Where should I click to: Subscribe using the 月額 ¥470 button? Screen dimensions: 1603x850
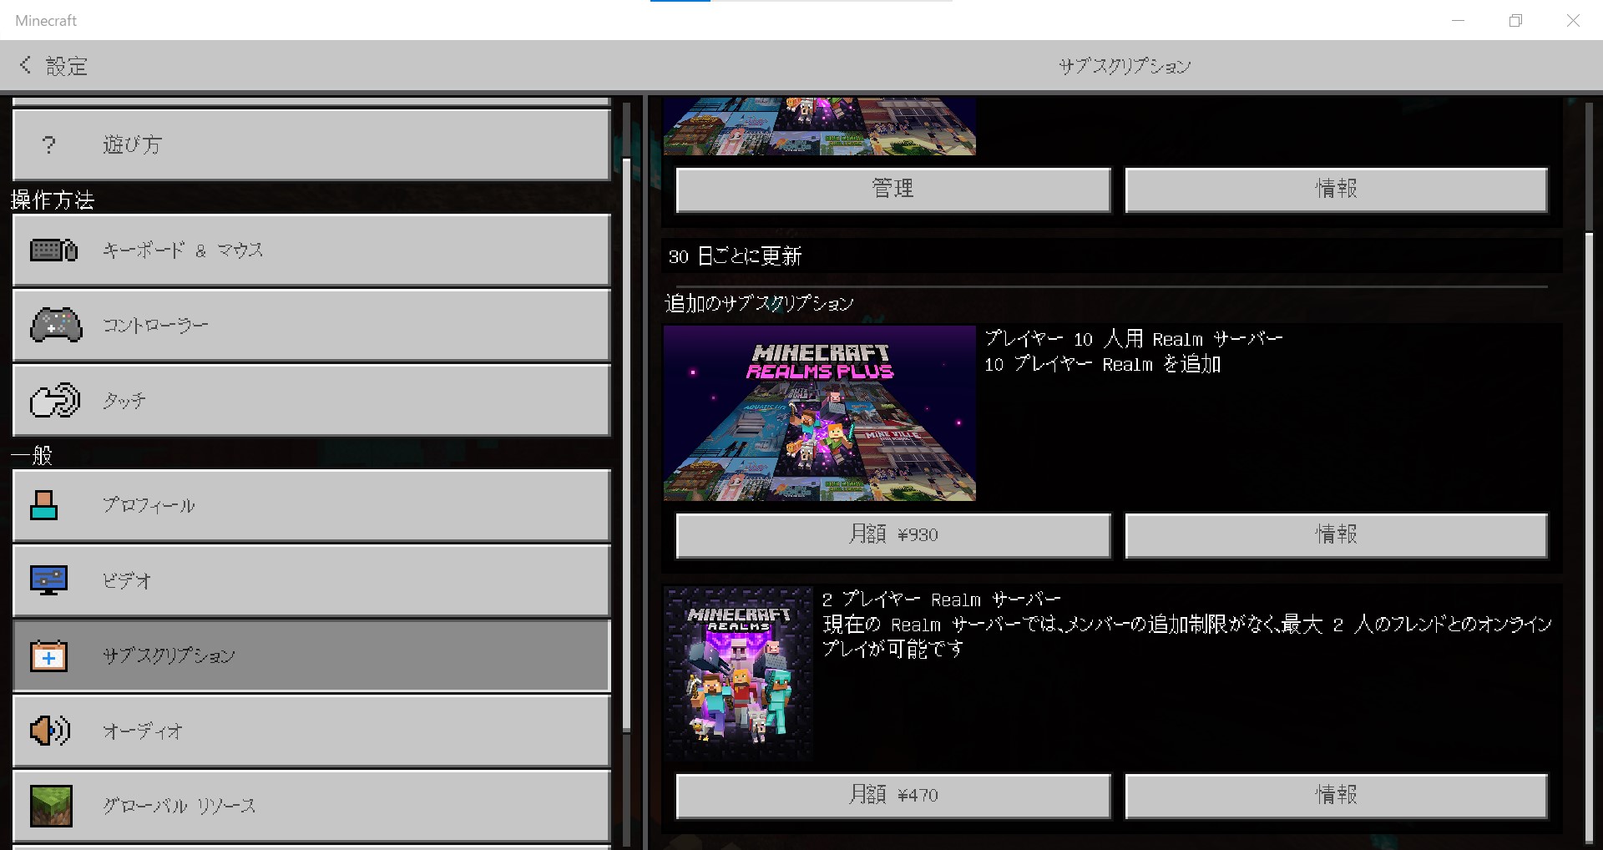tap(893, 796)
